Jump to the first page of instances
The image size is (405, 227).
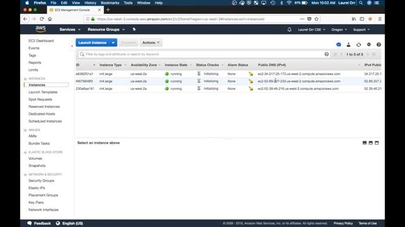click(335, 54)
